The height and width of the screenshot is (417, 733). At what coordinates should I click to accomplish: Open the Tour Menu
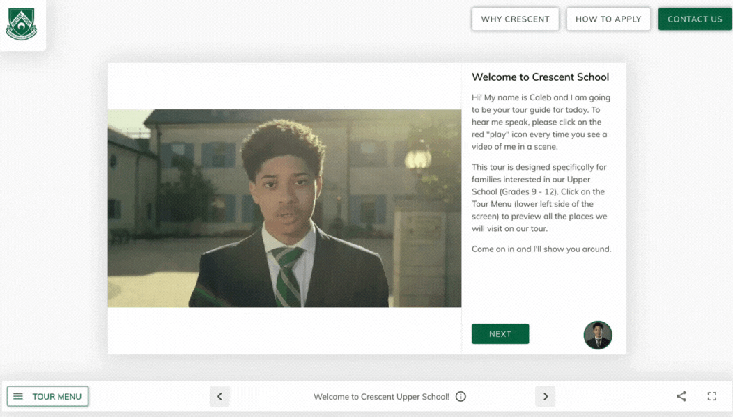(47, 396)
